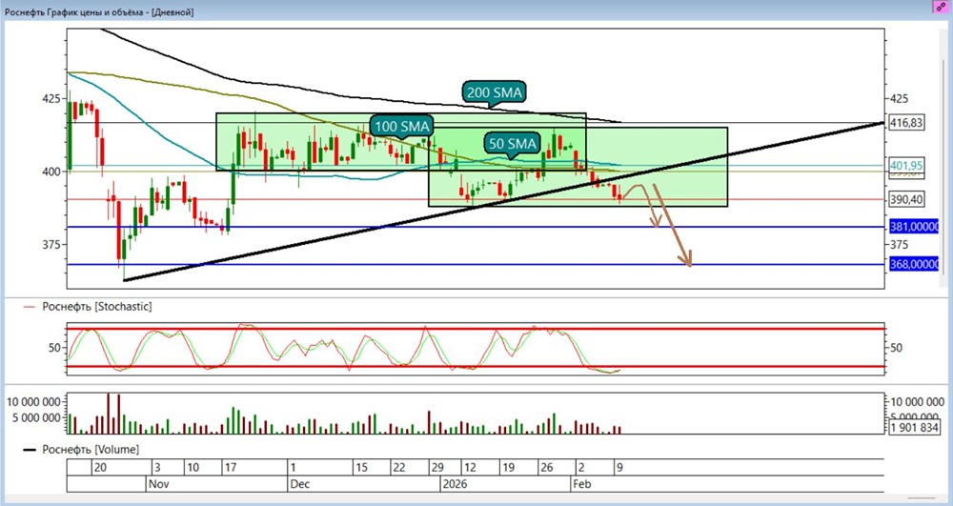Viewport: 953px width, 506px height.
Task: Select the '50 SMA' callout label
Action: click(x=512, y=143)
